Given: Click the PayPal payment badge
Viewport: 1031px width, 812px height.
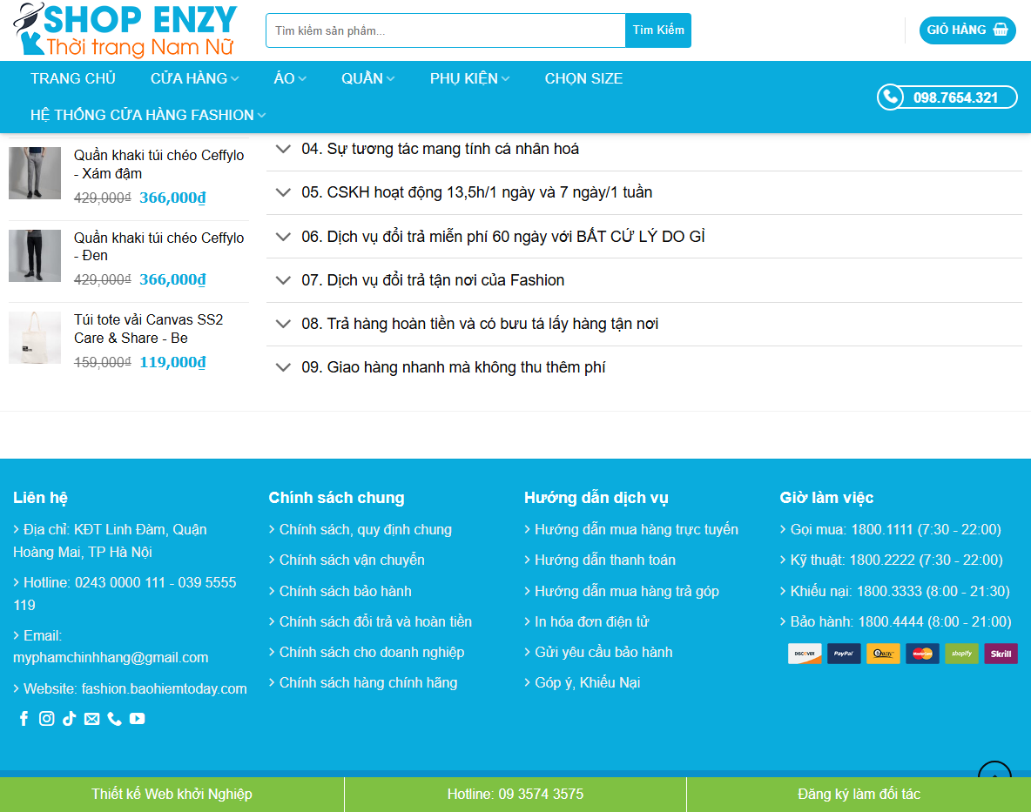Looking at the screenshot, I should point(844,653).
